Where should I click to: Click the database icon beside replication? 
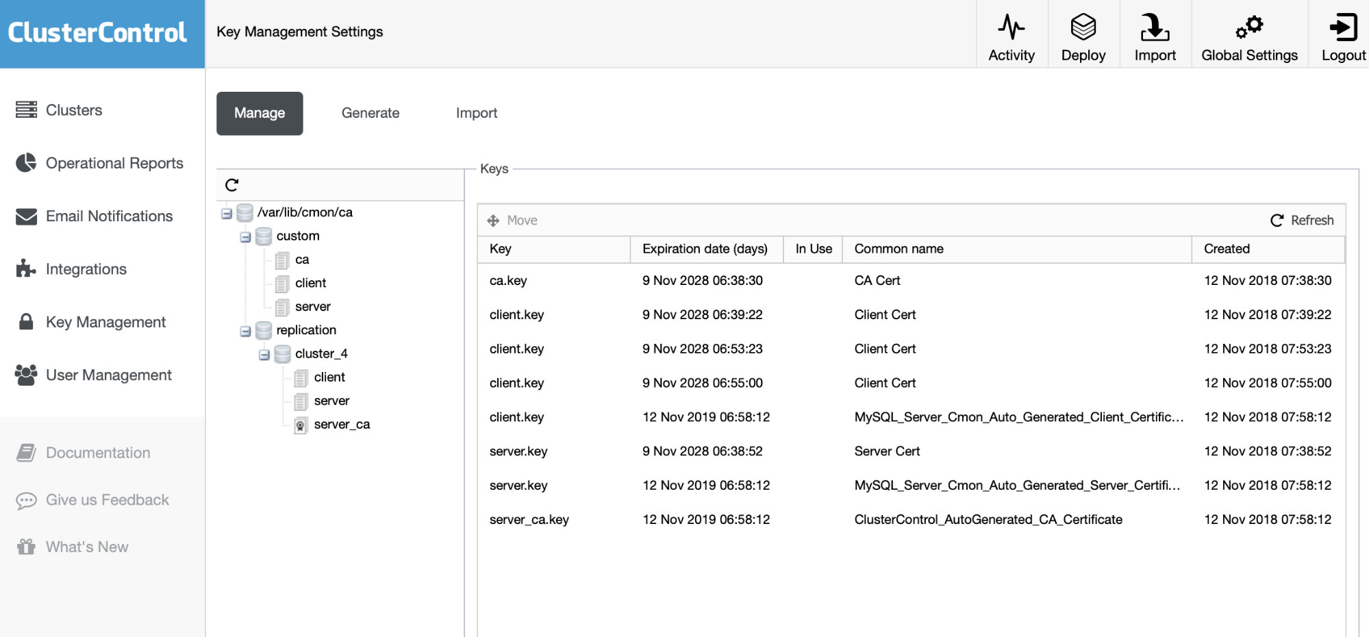[x=264, y=331]
